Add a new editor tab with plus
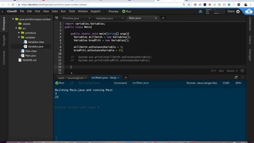This screenshot has width=254, height=143. [x=163, y=18]
